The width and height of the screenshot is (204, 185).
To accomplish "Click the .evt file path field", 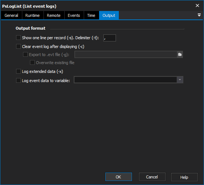I will coord(126,55).
